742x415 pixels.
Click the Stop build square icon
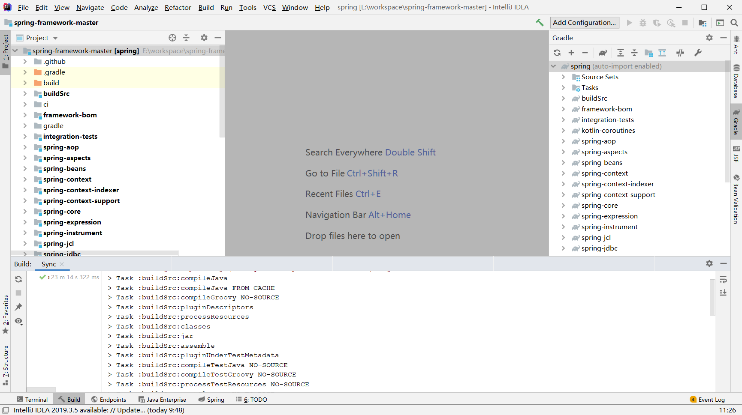pos(18,293)
